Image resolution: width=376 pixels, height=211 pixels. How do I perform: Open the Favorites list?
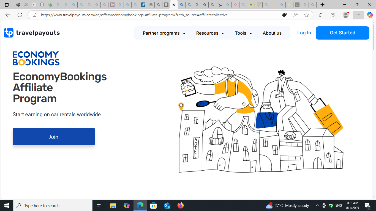click(x=321, y=15)
